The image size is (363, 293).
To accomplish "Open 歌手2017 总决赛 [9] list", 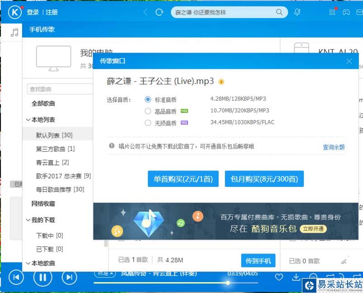I will point(63,176).
